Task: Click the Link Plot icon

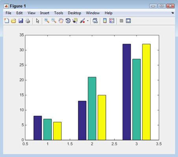Action: tap(95, 21)
